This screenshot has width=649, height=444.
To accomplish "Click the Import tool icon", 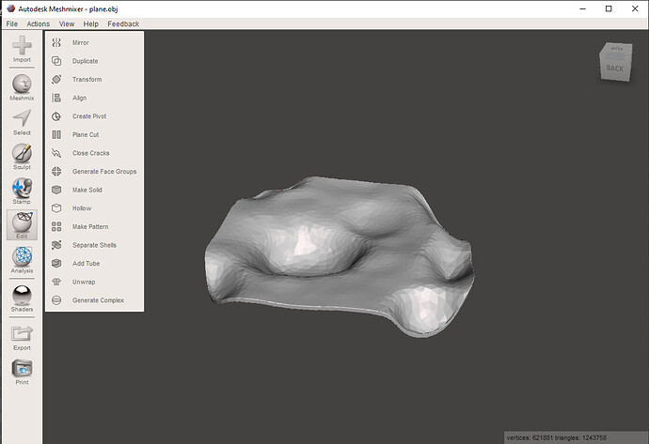I will pyautogui.click(x=22, y=47).
